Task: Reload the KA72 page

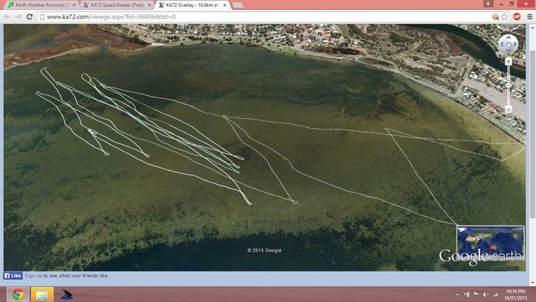Action: 30,16
